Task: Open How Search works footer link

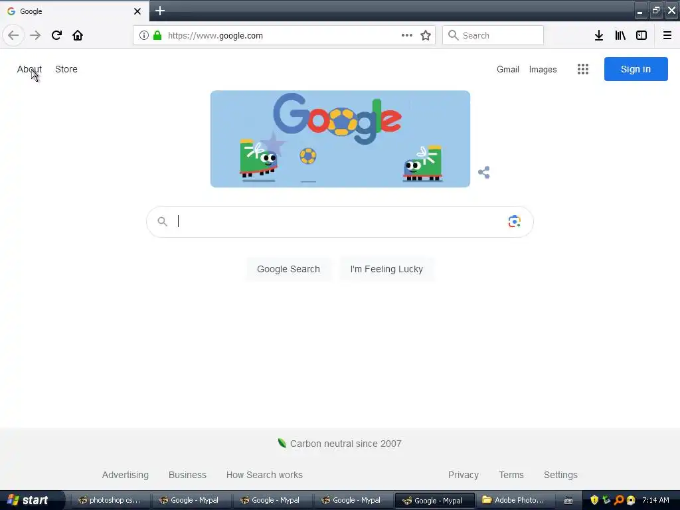Action: click(264, 475)
